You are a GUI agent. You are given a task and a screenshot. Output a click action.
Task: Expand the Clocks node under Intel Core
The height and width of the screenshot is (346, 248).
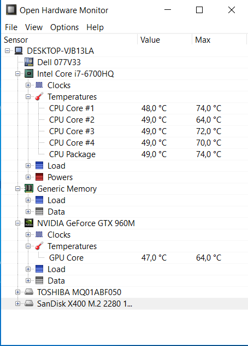[x=28, y=85]
